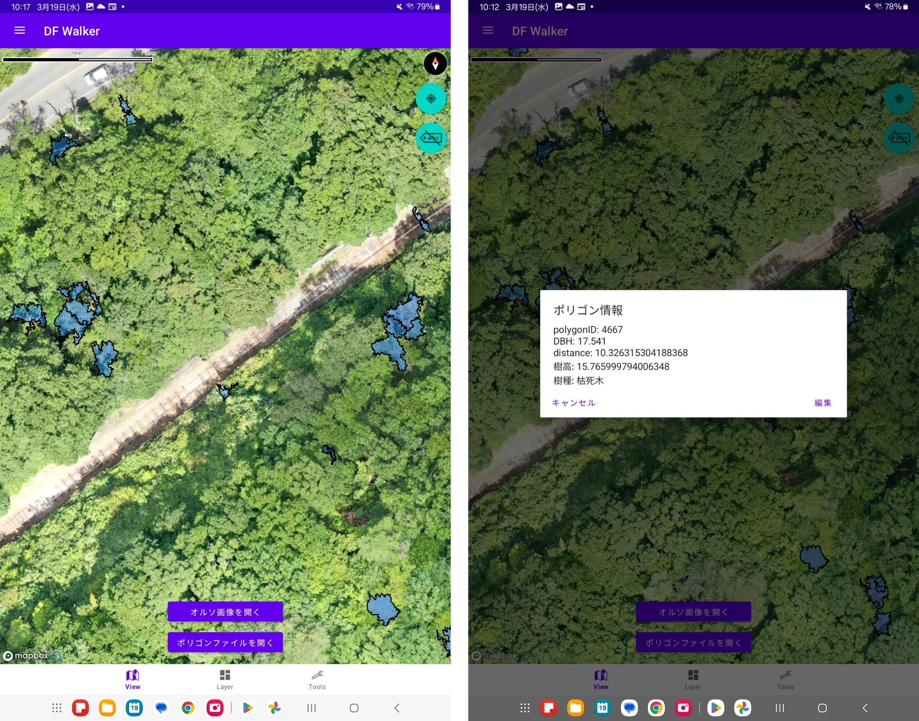Open Google Photos from the 10:17 taskbar
The image size is (919, 721).
click(274, 708)
